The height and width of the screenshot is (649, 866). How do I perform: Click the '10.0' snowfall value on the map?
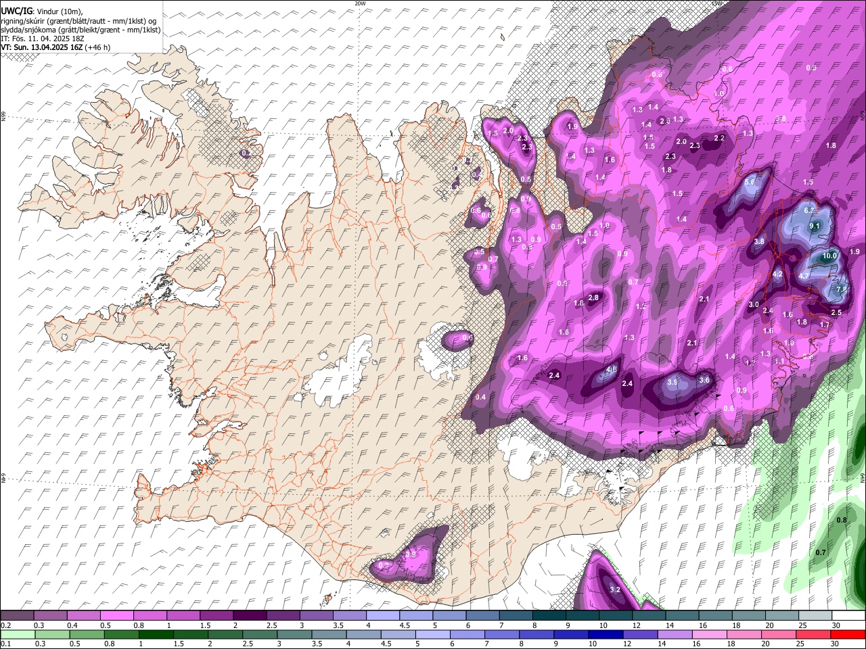click(x=829, y=256)
